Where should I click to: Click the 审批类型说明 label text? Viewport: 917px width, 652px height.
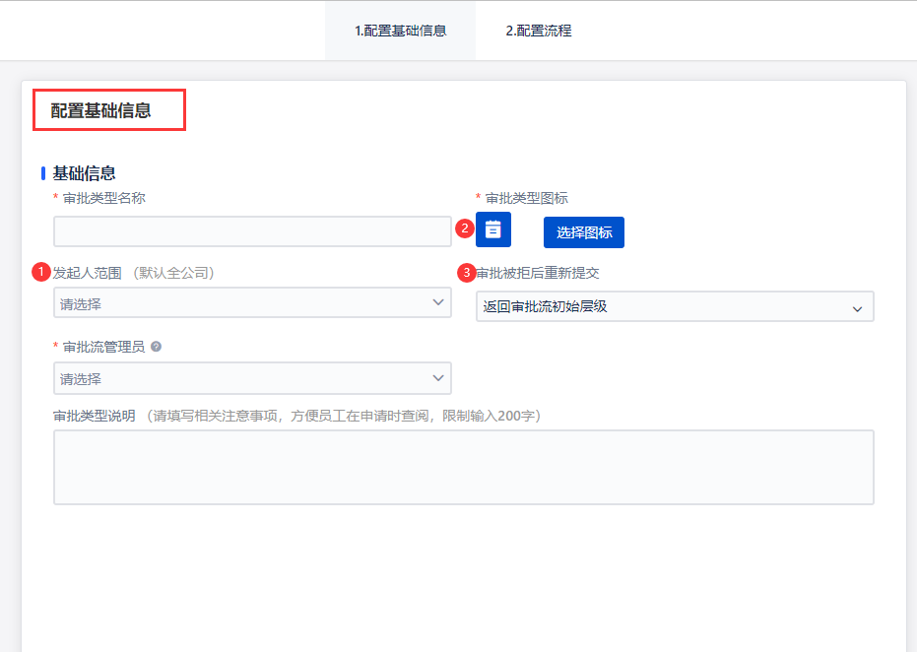point(95,416)
